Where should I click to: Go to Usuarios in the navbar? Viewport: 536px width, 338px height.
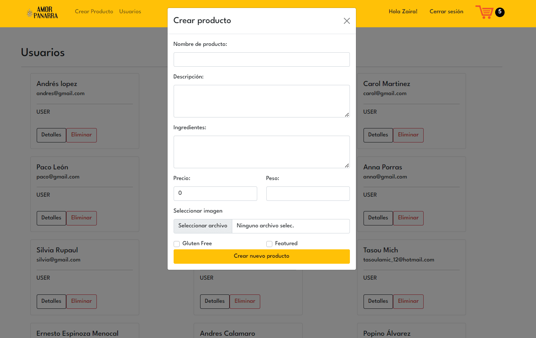click(x=130, y=11)
